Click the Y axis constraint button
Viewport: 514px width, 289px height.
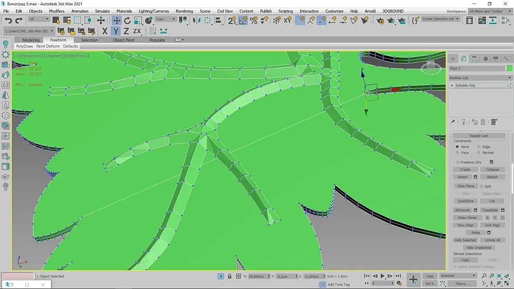[x=115, y=31]
